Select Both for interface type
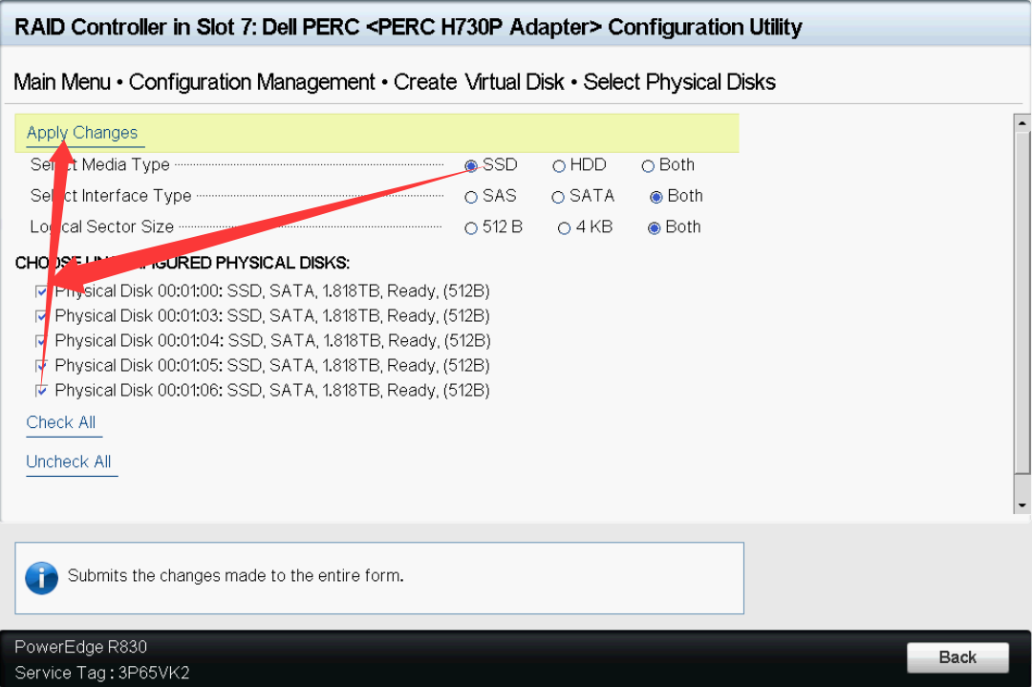The width and height of the screenshot is (1032, 687). [656, 198]
